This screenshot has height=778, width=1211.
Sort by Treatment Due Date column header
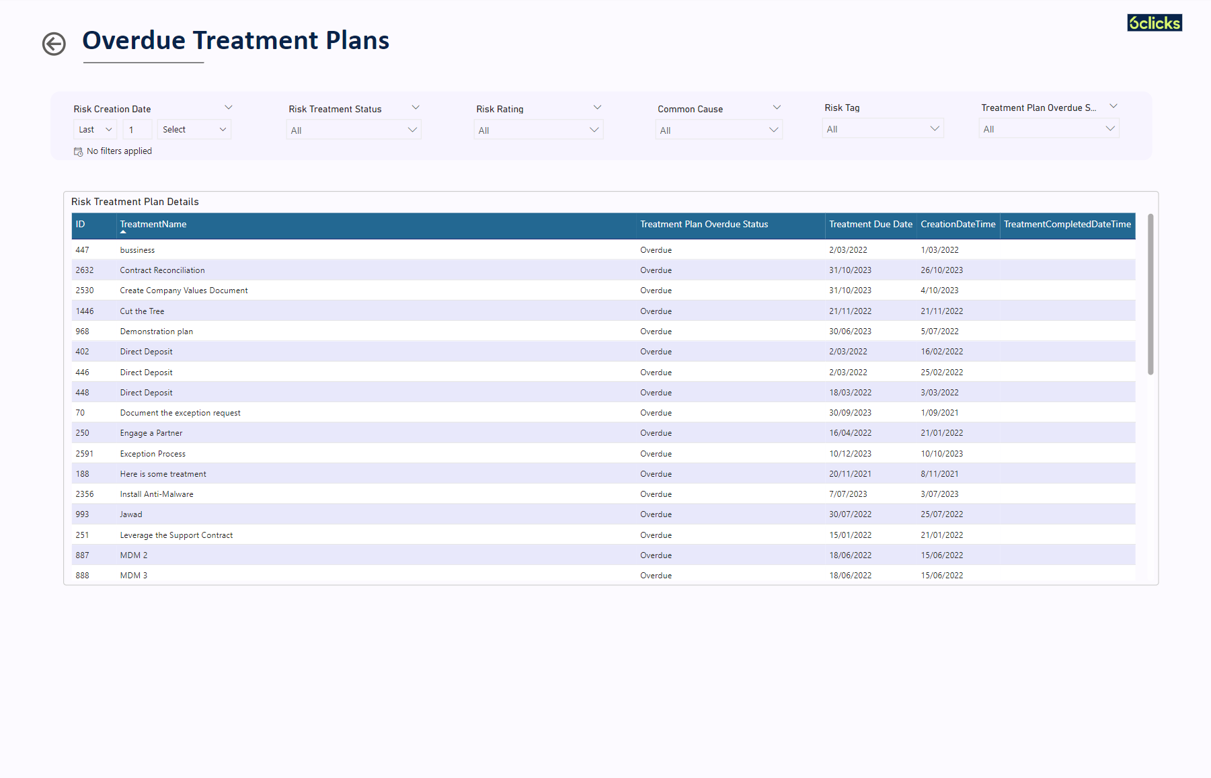[x=870, y=225]
